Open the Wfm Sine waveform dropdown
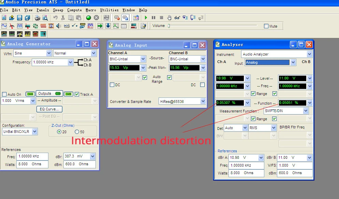 click(49, 53)
